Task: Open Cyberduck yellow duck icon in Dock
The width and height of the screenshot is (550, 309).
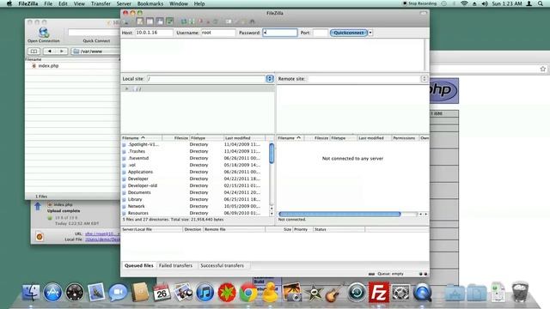Action: 270,293
